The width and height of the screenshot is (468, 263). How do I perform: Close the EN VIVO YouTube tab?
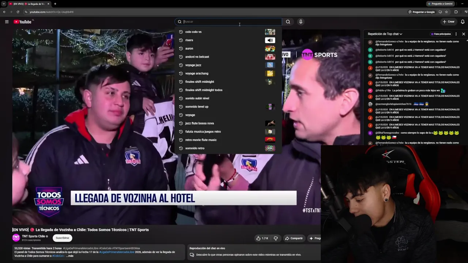click(48, 4)
